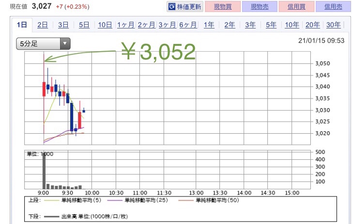Screen dimensions: 352x224
Task: Click the 21/01/15 09:53 timestamp
Action: pyautogui.click(x=321, y=41)
